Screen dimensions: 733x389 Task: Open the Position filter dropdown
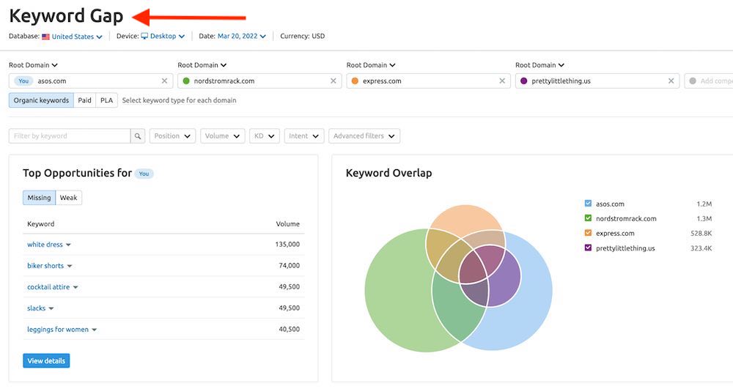point(172,136)
